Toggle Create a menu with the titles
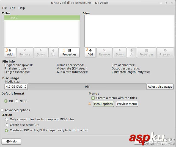 coord(93,98)
